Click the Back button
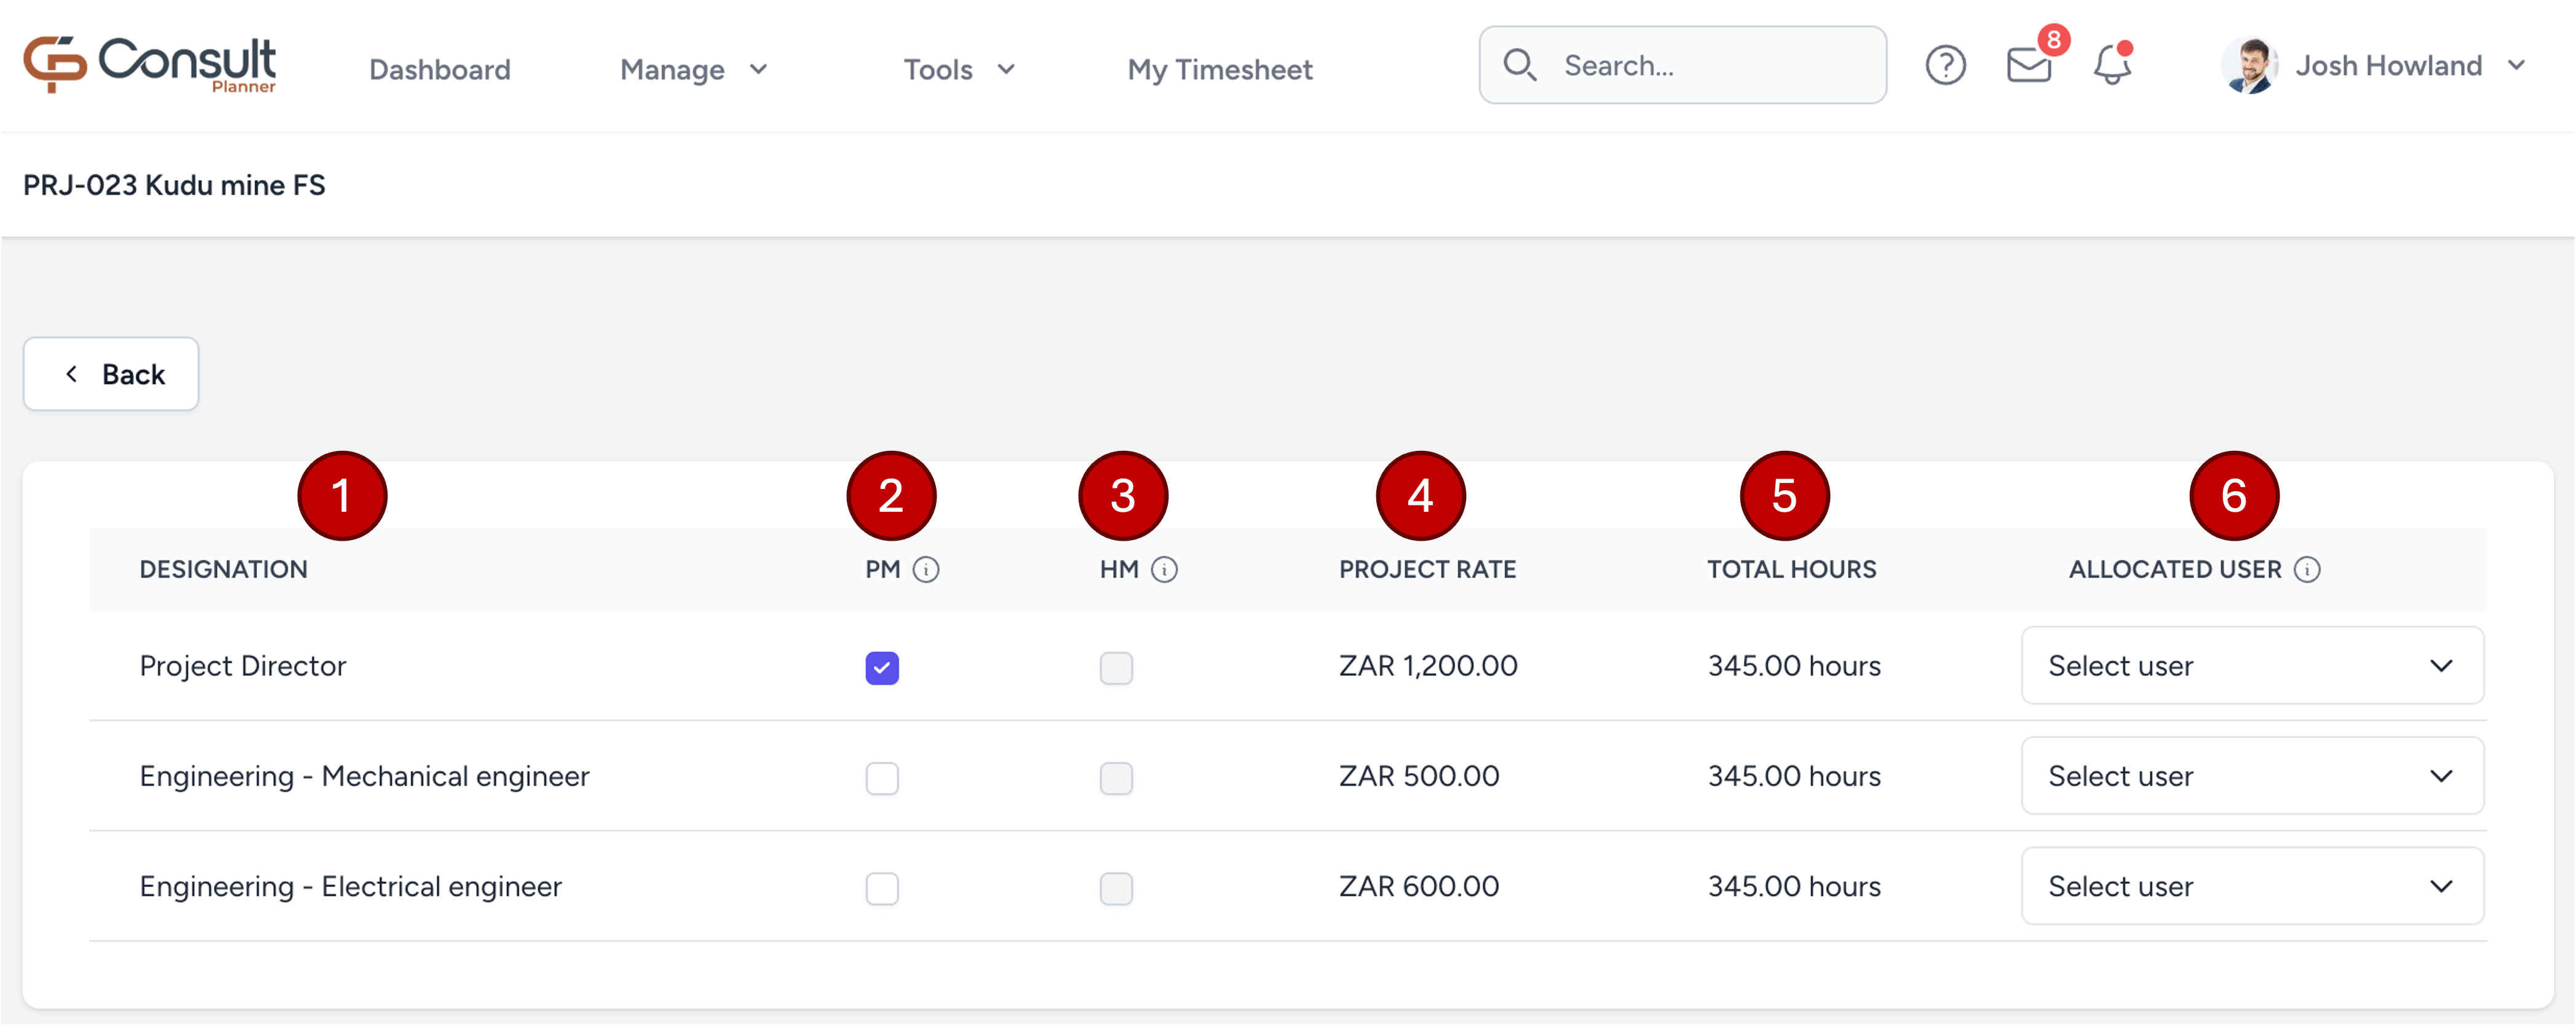Viewport: 2576px width, 1026px height. tap(111, 374)
